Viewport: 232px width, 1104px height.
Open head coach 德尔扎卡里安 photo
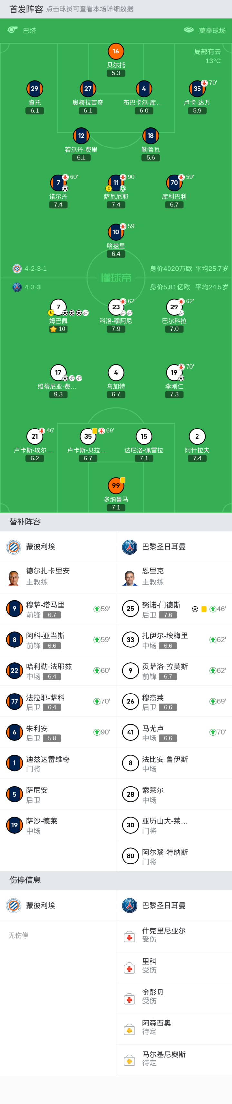[x=14, y=577]
